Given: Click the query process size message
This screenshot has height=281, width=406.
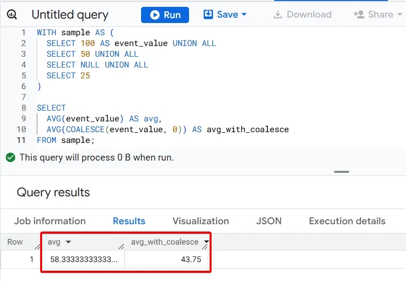Looking at the screenshot, I should tap(96, 157).
